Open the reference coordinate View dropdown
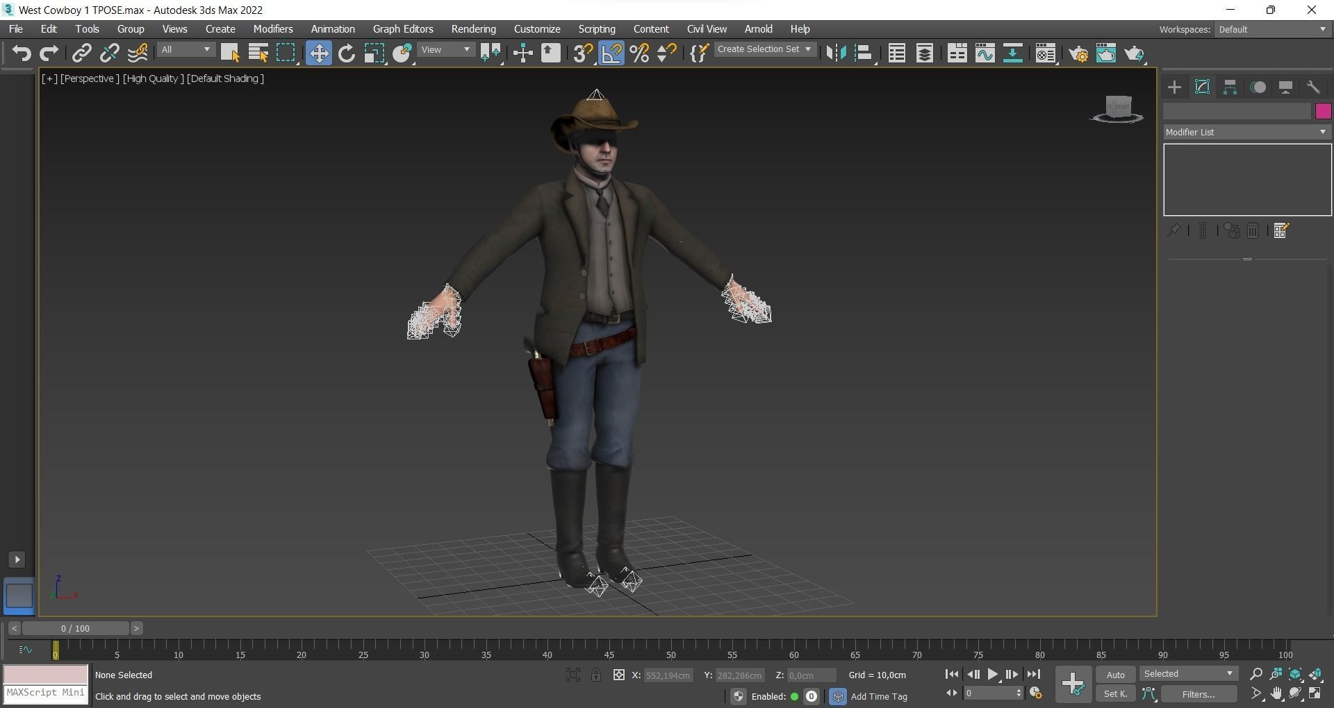Screen dimensions: 1334x708 (446, 50)
